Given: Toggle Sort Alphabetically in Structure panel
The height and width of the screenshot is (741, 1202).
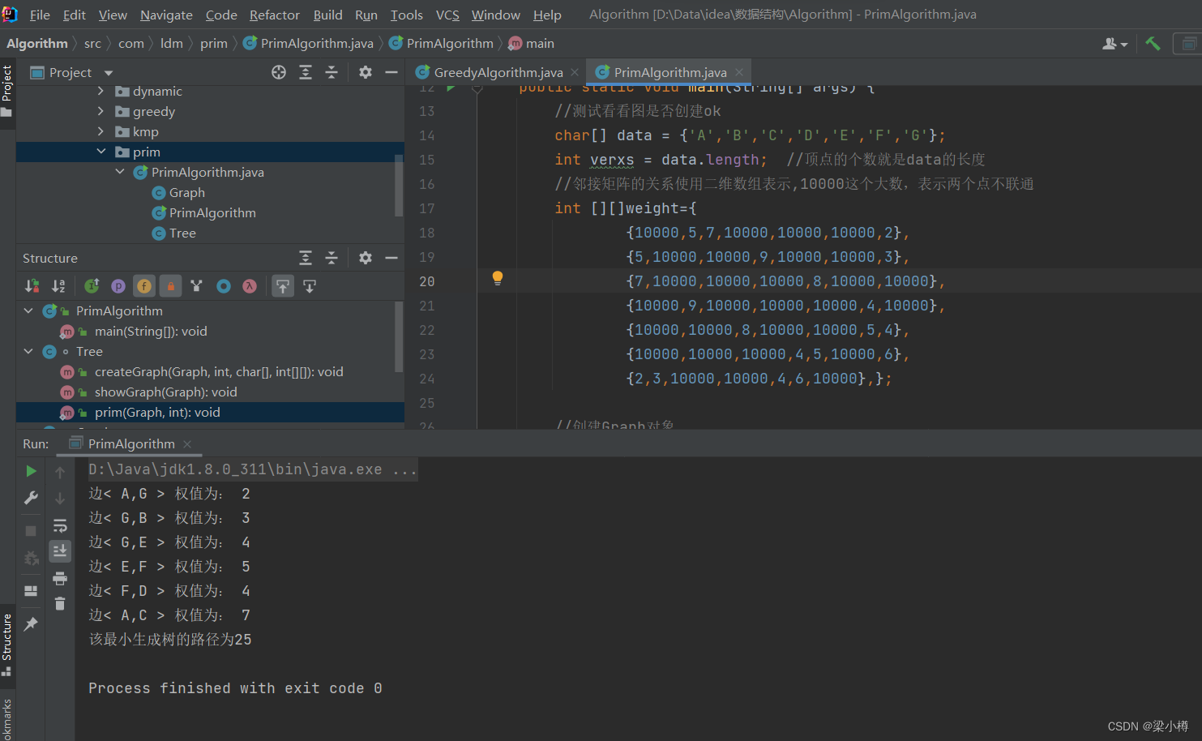Looking at the screenshot, I should [x=58, y=286].
